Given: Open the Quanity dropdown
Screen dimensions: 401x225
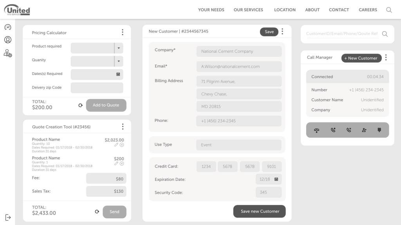Looking at the screenshot, I should [x=119, y=61].
